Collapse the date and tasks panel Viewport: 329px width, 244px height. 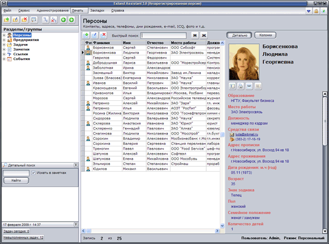tap(76, 224)
